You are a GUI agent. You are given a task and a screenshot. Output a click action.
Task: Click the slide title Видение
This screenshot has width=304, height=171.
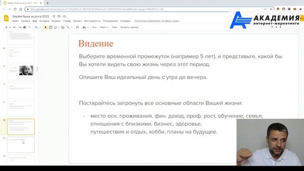96,43
